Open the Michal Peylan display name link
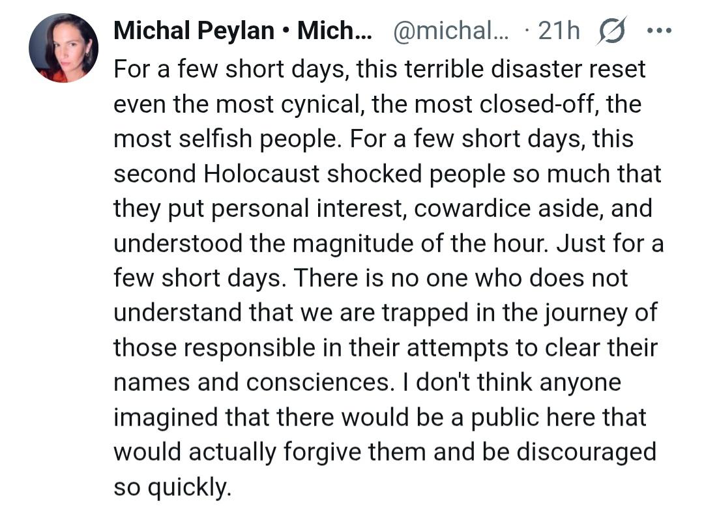The width and height of the screenshot is (704, 516). pyautogui.click(x=194, y=31)
